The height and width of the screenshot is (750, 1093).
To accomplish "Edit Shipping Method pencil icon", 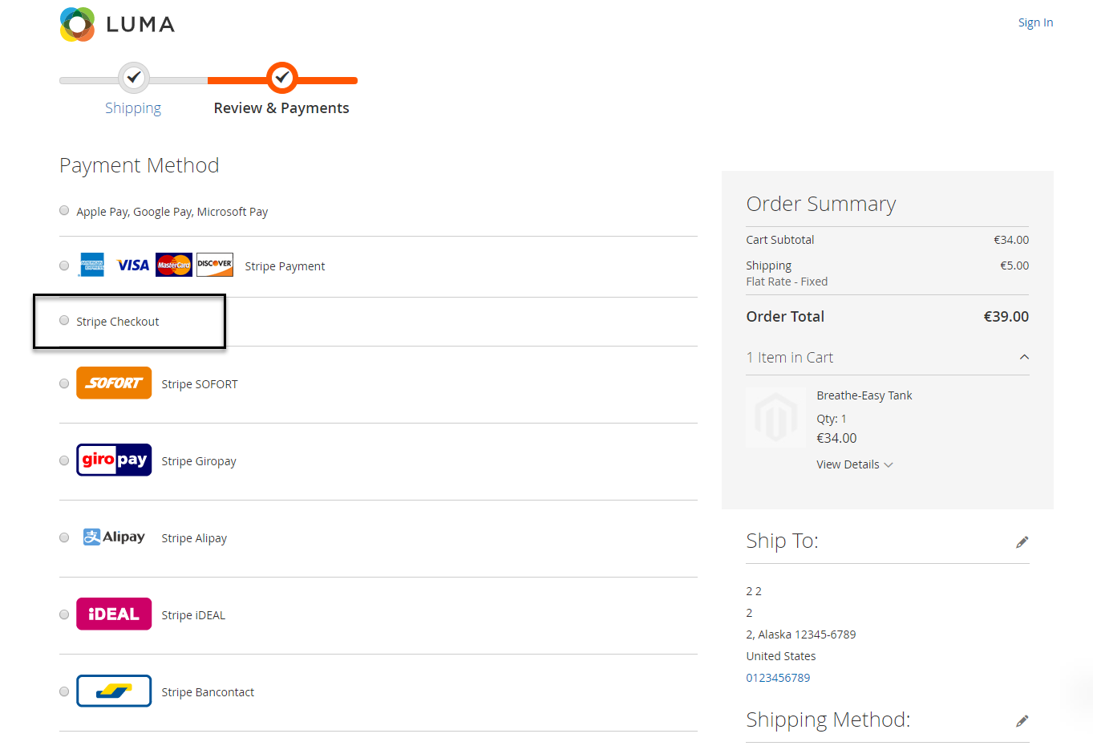I will tap(1022, 721).
